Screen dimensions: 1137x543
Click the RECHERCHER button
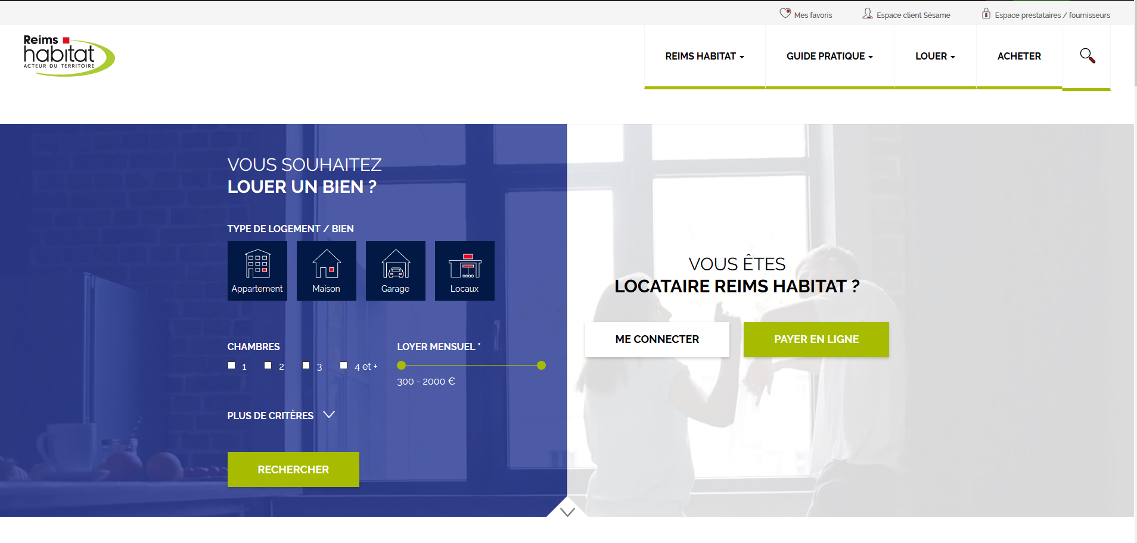point(293,469)
